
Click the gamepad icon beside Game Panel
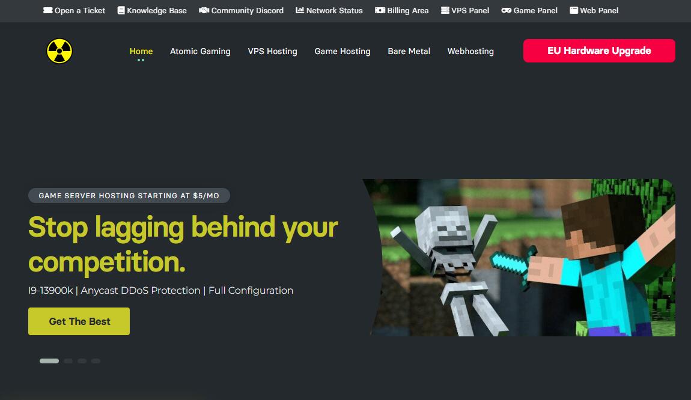507,10
